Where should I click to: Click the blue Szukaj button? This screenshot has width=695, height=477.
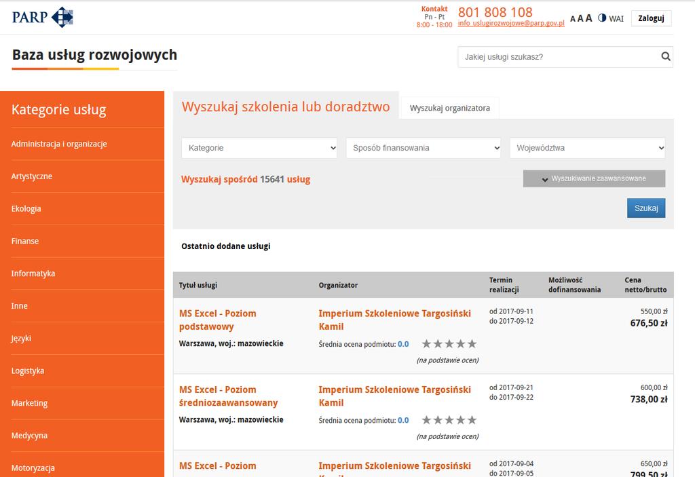pos(646,208)
